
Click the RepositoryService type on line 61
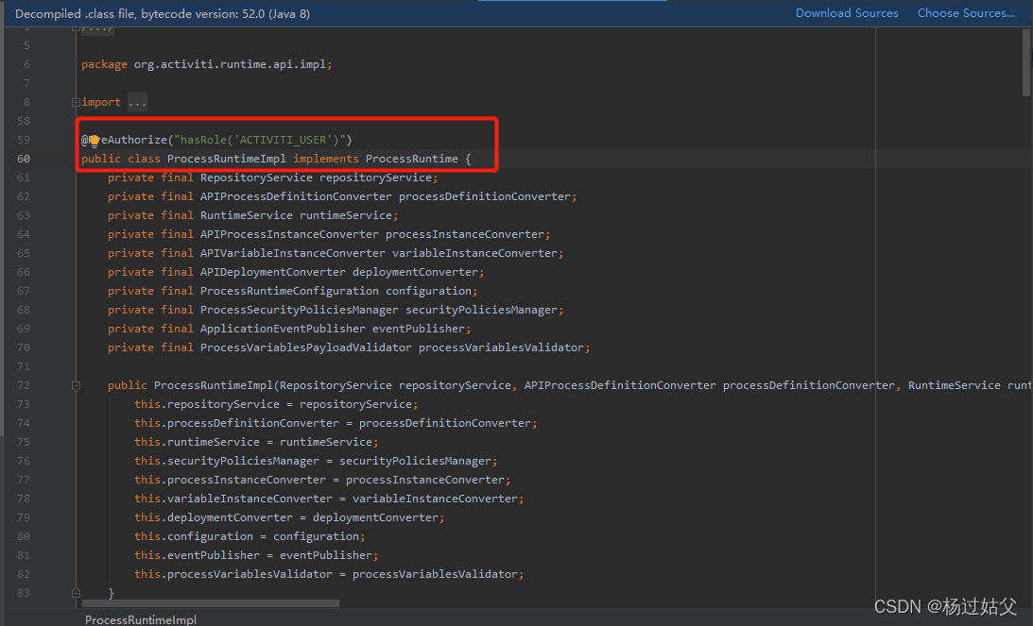255,177
